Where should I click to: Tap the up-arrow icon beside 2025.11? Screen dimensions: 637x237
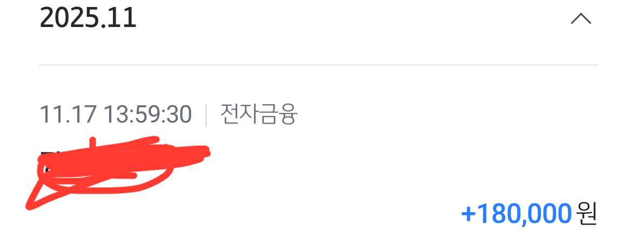(x=581, y=19)
